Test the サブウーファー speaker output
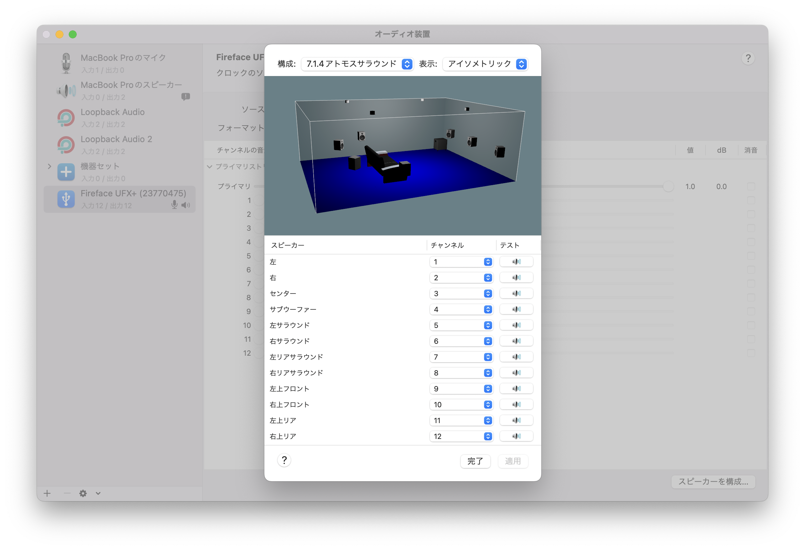The image size is (805, 550). pos(516,309)
